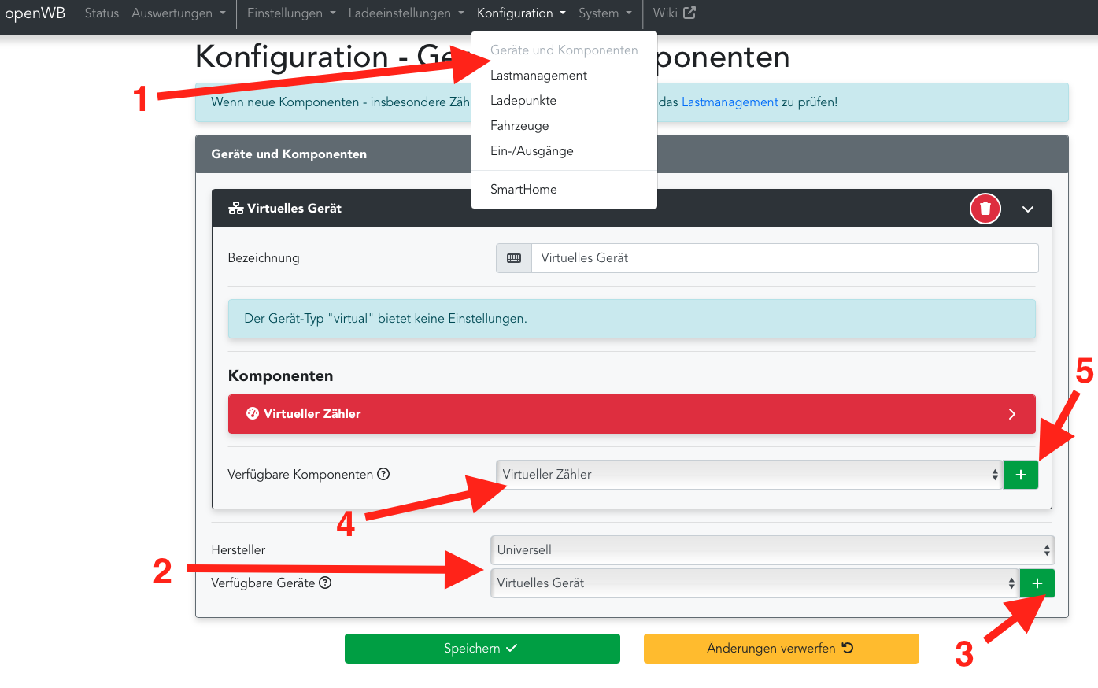Click the Speichern button
The image size is (1098, 688).
coord(482,649)
